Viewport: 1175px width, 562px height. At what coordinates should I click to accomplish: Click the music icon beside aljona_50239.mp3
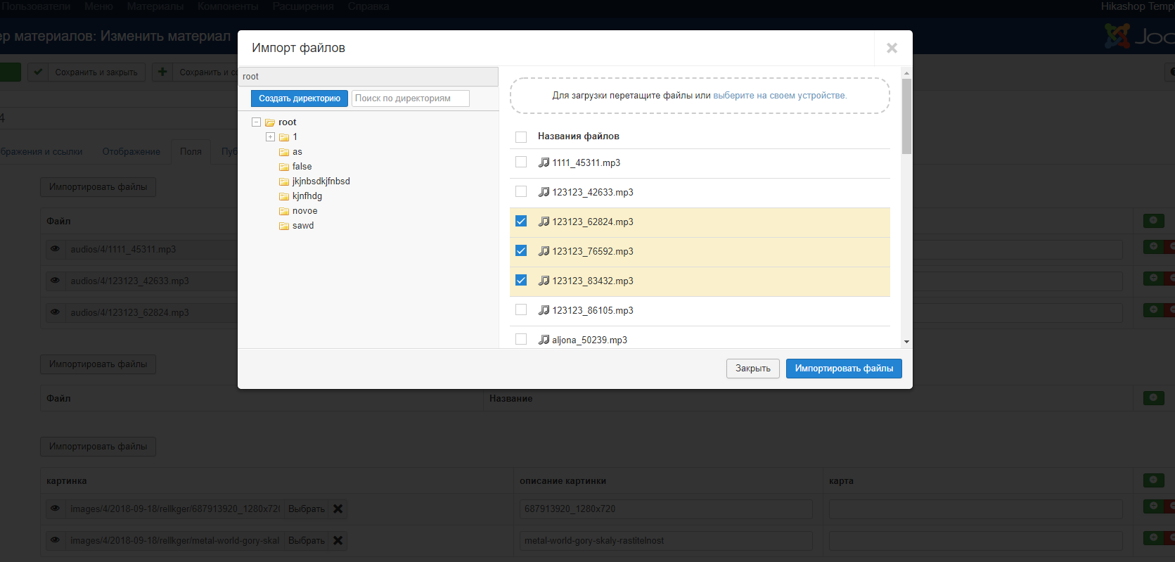(x=544, y=340)
